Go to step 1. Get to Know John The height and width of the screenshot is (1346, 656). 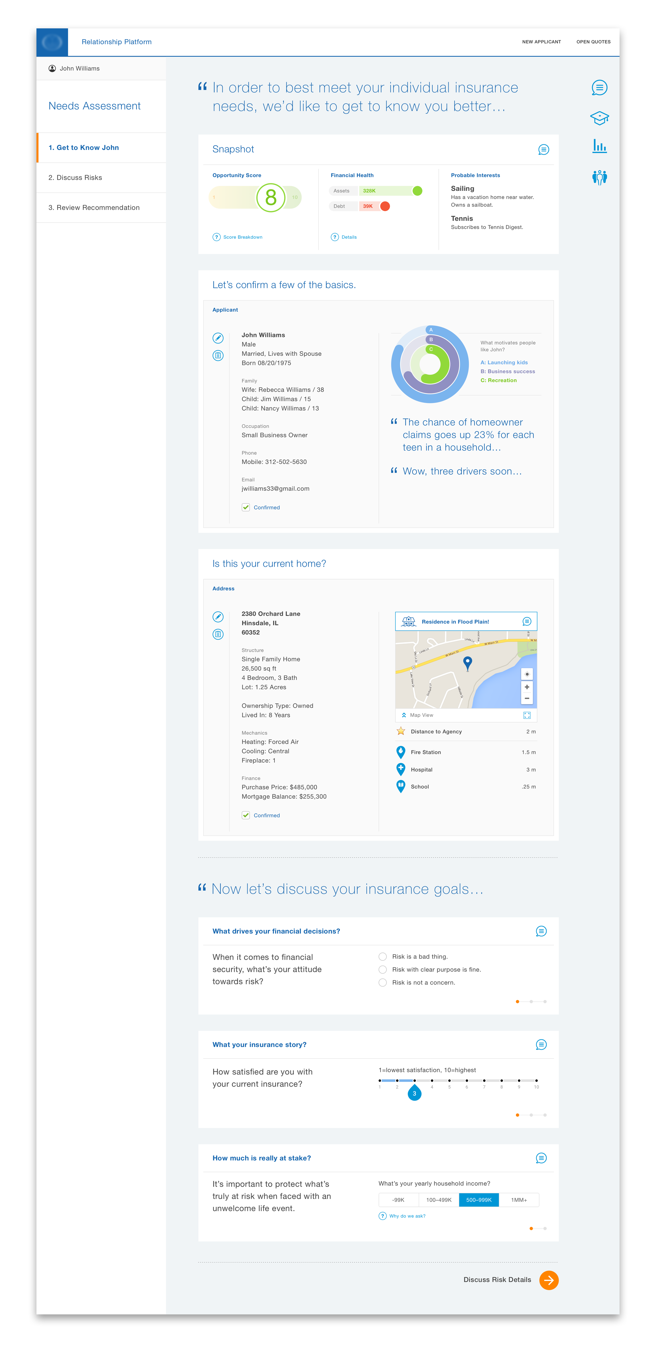point(101,148)
